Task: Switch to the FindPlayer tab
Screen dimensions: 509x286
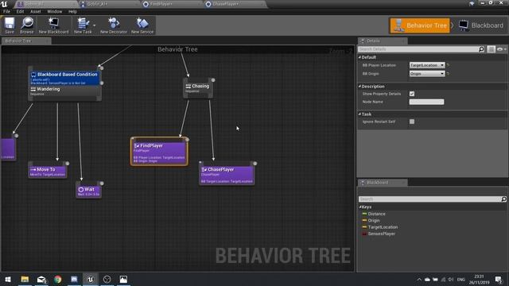Action: pyautogui.click(x=170, y=4)
